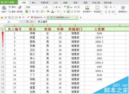Switch to the 数据 ribbon tab
129x94 pixels.
click(65, 3)
